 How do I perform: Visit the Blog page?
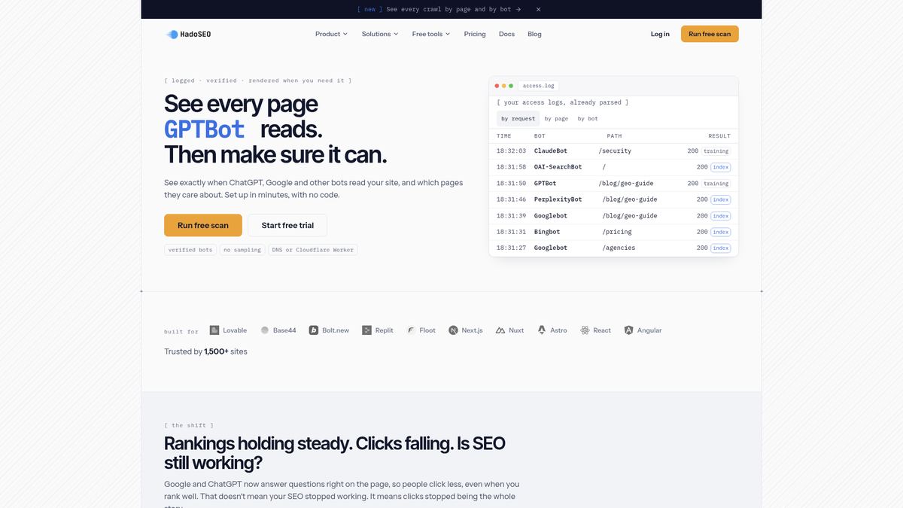(534, 34)
